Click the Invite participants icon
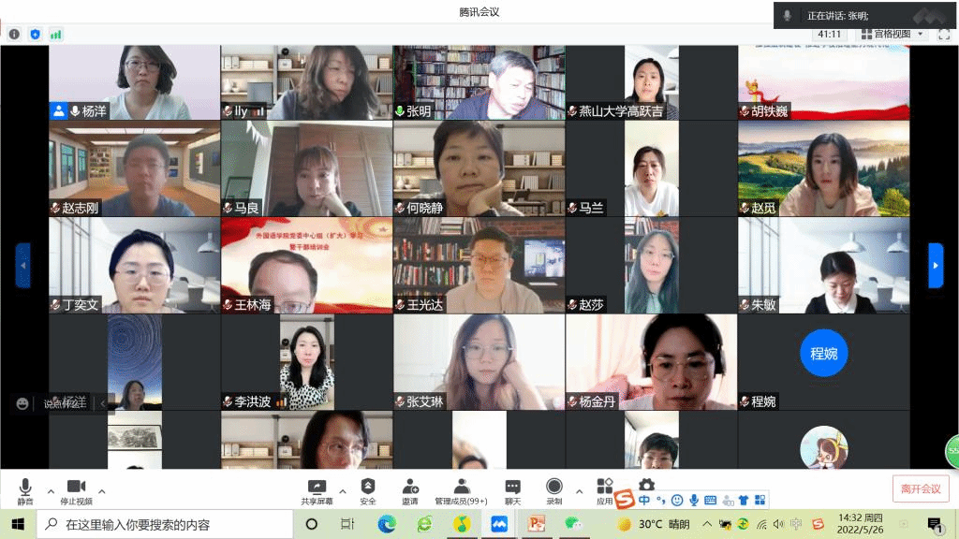 410,488
